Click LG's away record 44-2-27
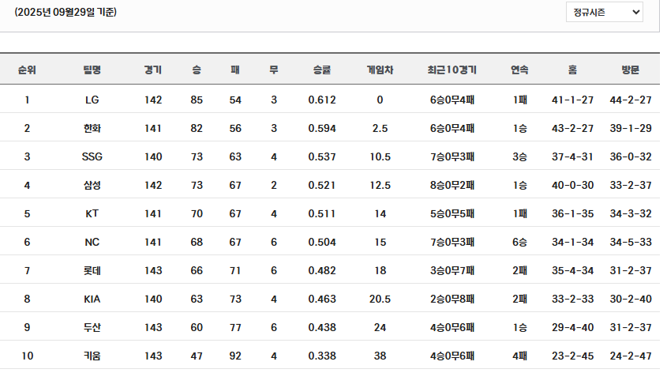Viewport: 667px width, 373px height. 631,100
